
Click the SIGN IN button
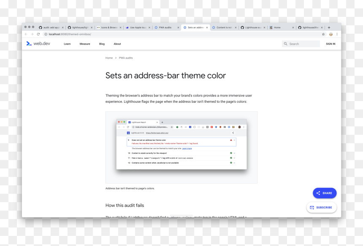tap(330, 44)
